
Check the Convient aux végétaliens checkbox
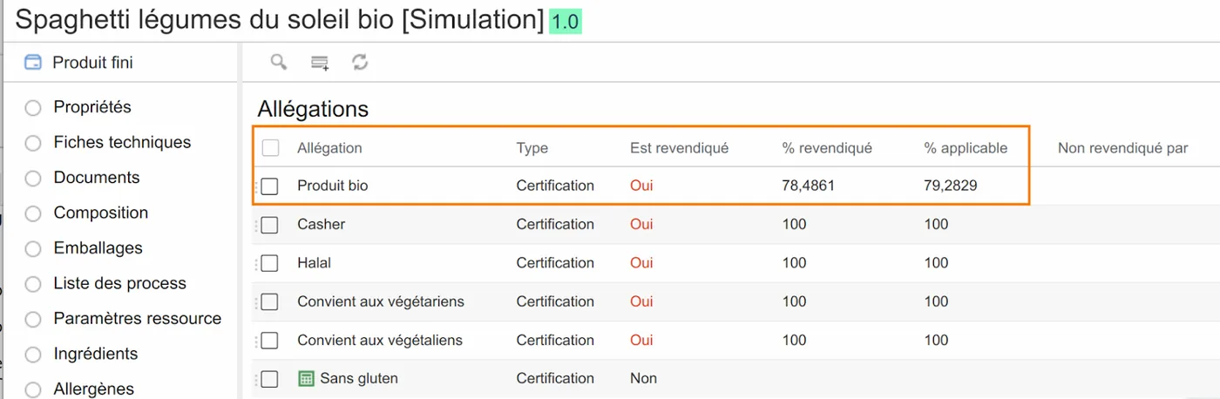270,340
